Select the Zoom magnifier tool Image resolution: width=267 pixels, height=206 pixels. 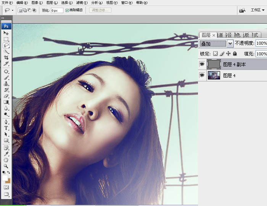click(x=6, y=166)
